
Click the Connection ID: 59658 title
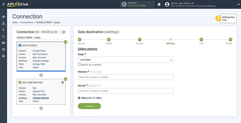click(34, 32)
